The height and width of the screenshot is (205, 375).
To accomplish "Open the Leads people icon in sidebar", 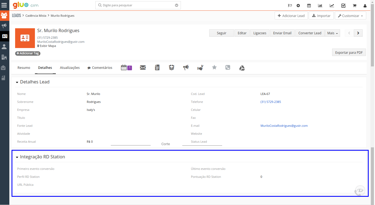I will point(4,15).
